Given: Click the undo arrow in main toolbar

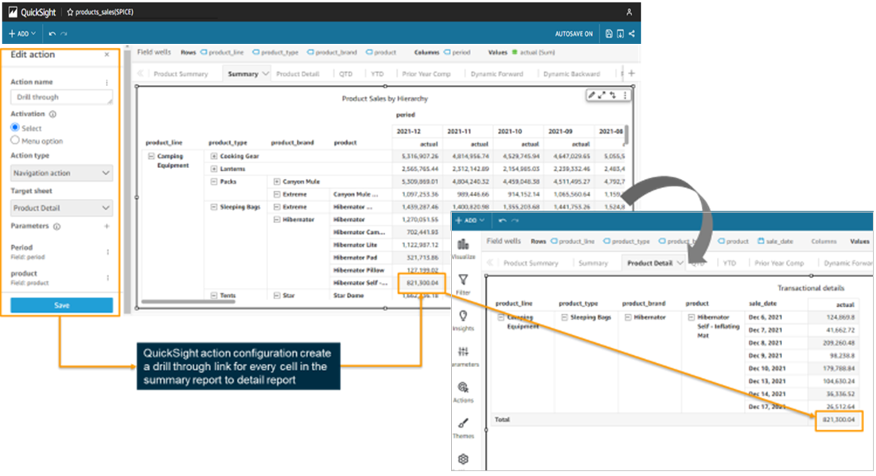Looking at the screenshot, I should (52, 33).
